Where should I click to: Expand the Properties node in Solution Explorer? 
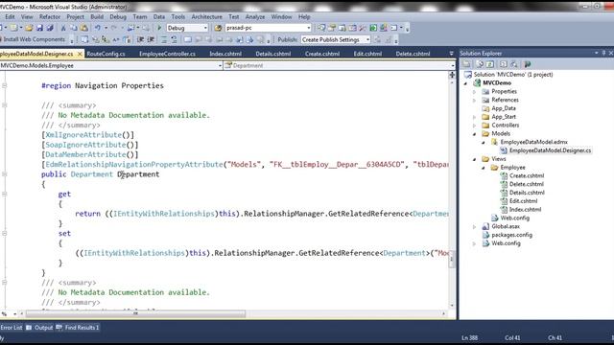tap(475, 92)
